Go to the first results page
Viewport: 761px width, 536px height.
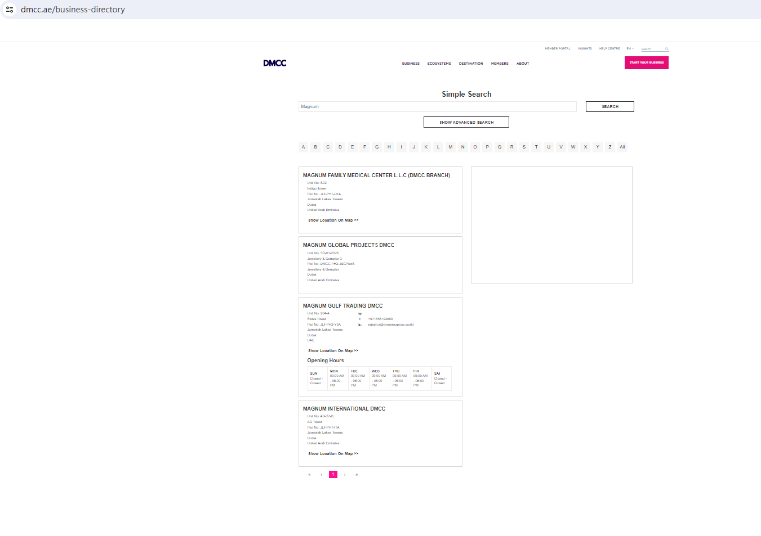tap(309, 475)
